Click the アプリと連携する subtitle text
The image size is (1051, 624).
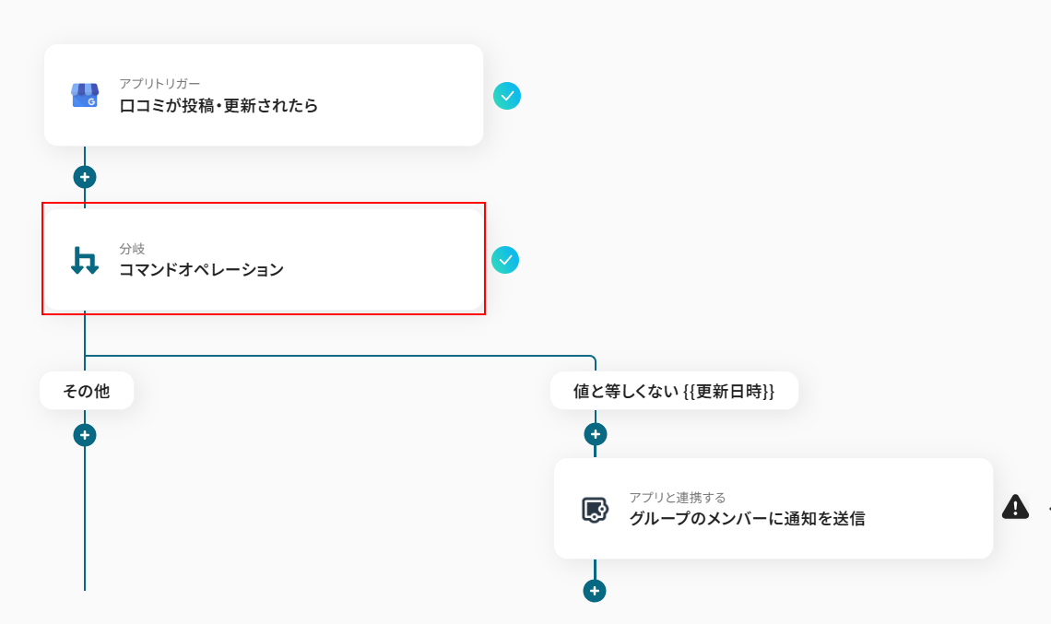[677, 498]
